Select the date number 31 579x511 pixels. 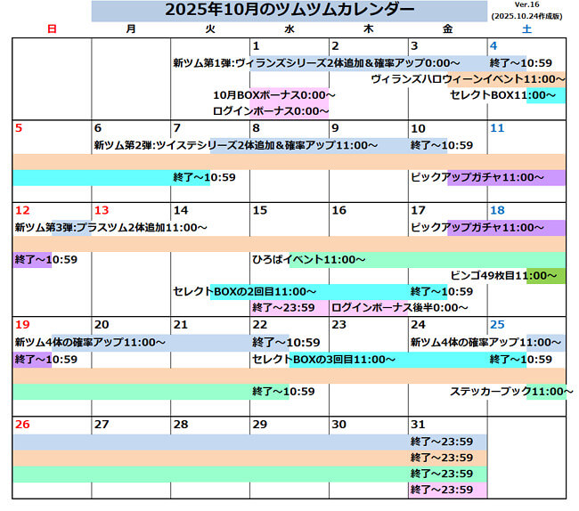pyautogui.click(x=418, y=425)
